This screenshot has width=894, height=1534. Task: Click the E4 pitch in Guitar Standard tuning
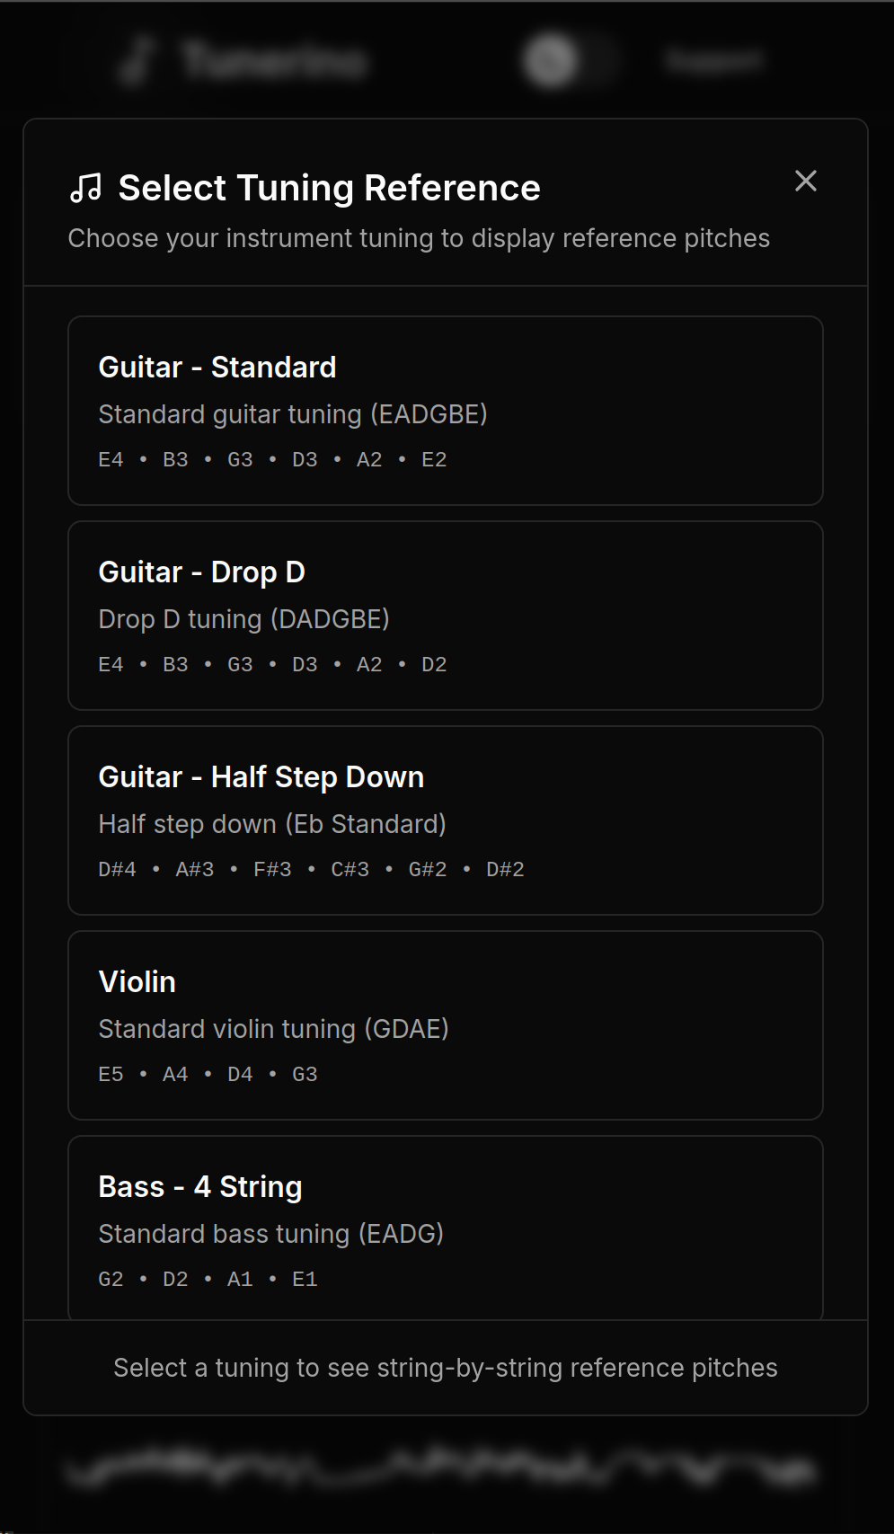click(x=111, y=459)
